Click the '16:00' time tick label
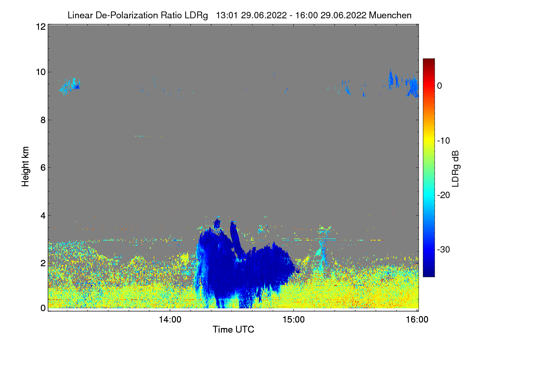The image size is (550, 366). (417, 320)
